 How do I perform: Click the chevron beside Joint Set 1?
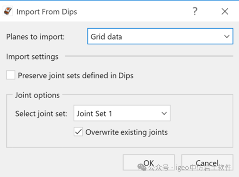point(164,113)
